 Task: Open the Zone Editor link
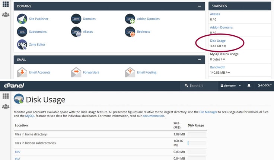(37, 45)
